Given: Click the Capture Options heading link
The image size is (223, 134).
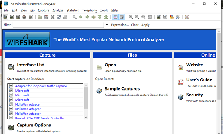Looking at the screenshot, I should (x=34, y=125).
